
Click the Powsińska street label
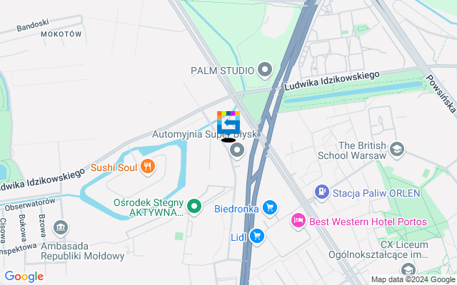click(x=441, y=93)
